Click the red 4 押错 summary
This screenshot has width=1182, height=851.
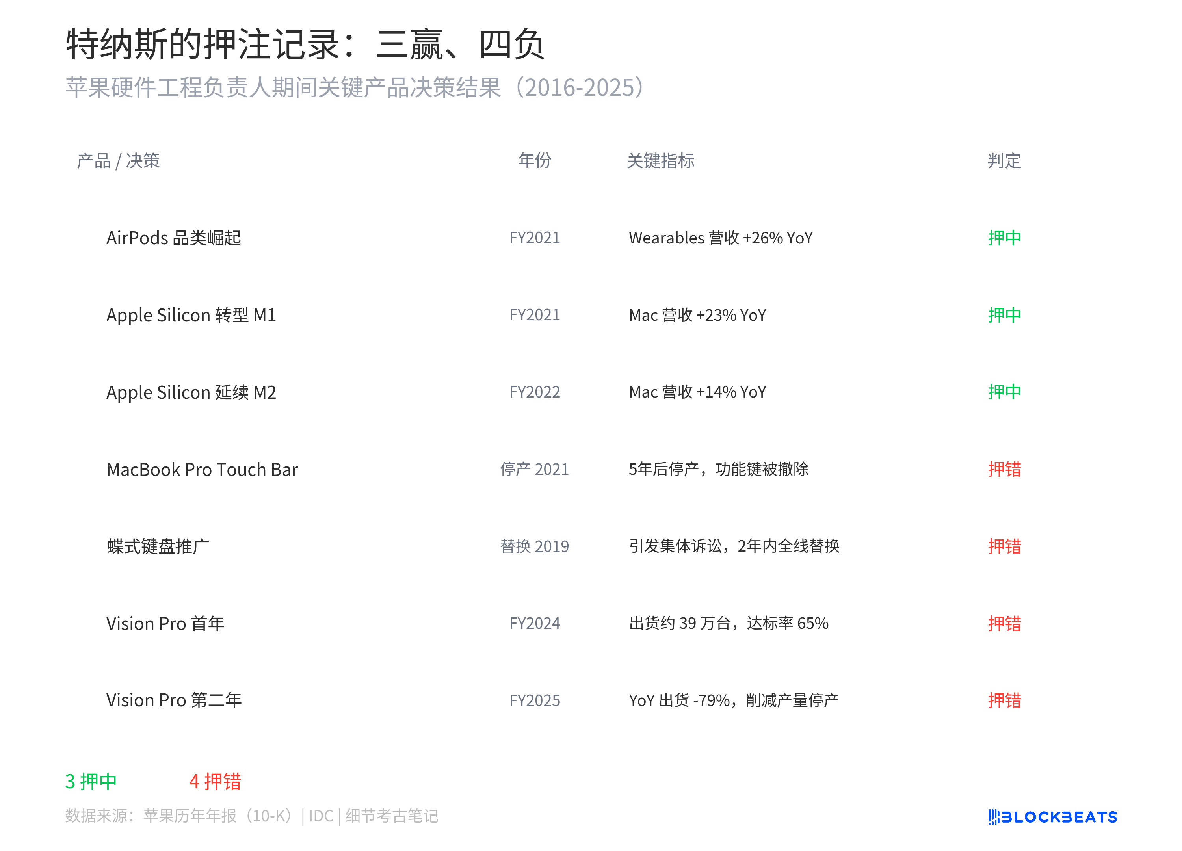point(215,781)
